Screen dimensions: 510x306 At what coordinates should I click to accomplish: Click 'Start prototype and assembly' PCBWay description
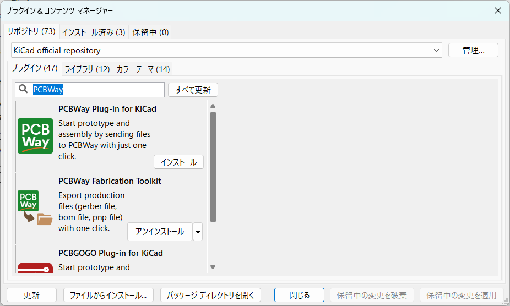coord(105,139)
